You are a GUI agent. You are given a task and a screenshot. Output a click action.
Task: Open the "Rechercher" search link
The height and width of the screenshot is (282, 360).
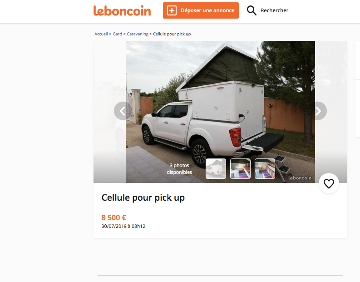[274, 10]
